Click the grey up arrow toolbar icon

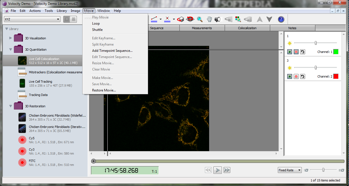[260, 19]
